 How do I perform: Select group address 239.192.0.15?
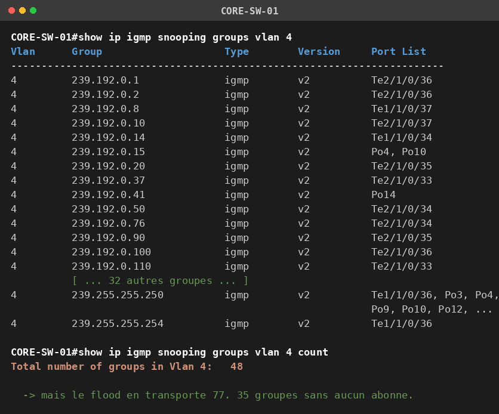[x=108, y=152]
